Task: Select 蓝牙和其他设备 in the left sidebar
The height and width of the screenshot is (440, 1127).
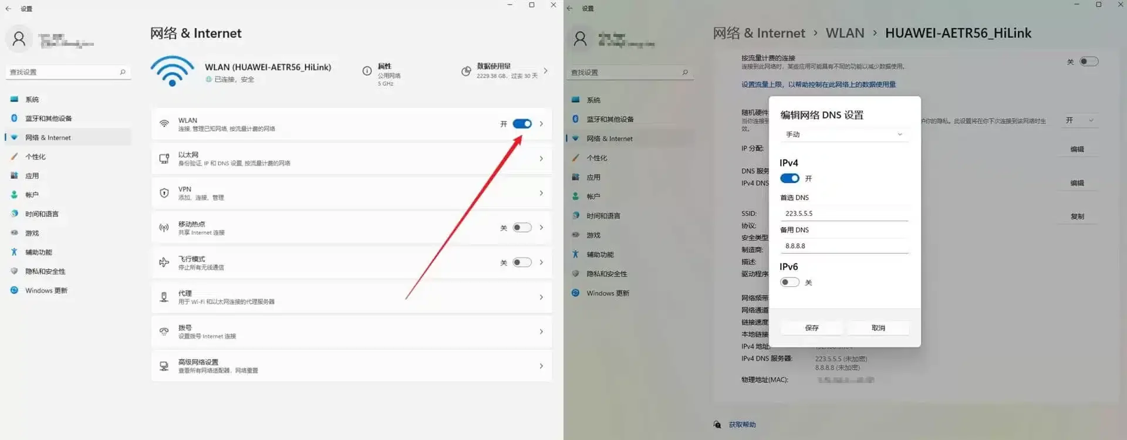Action: tap(68, 118)
